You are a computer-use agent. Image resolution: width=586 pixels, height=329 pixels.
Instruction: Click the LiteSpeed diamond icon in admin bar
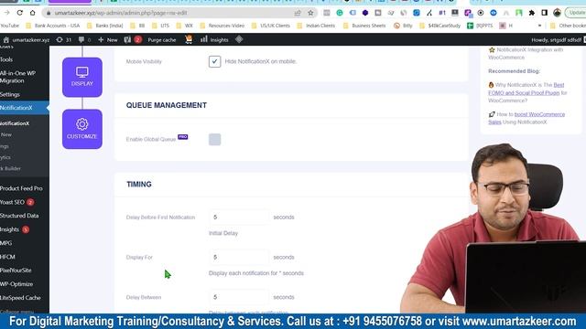239,39
